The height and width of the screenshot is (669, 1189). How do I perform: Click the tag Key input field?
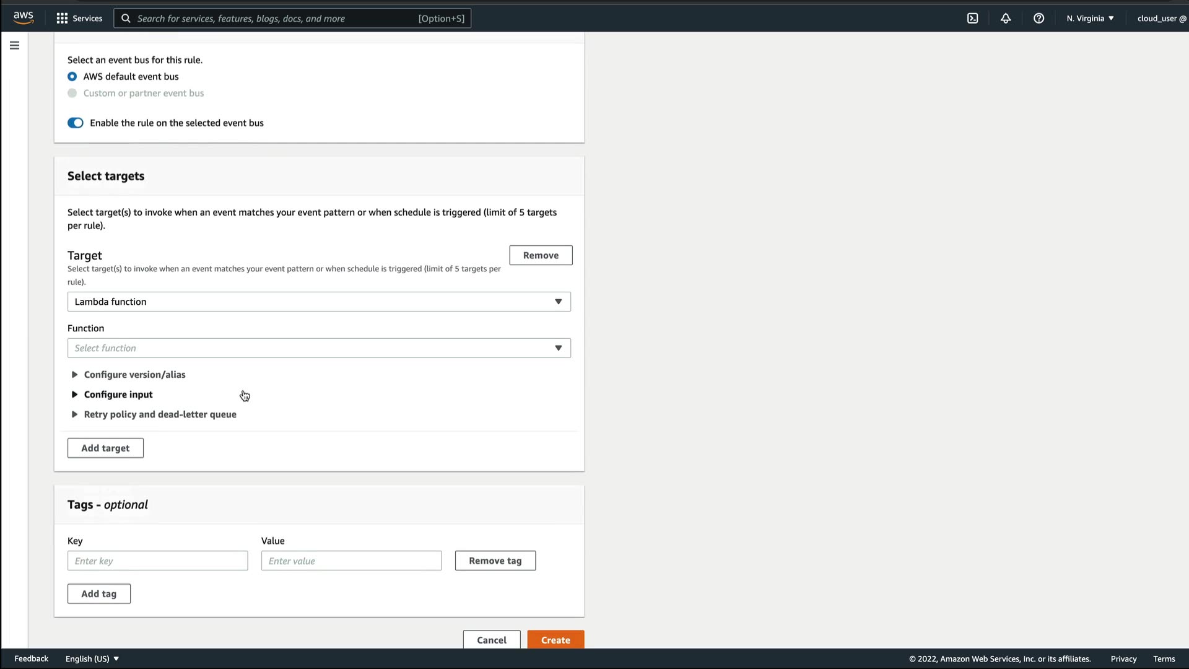pos(157,561)
